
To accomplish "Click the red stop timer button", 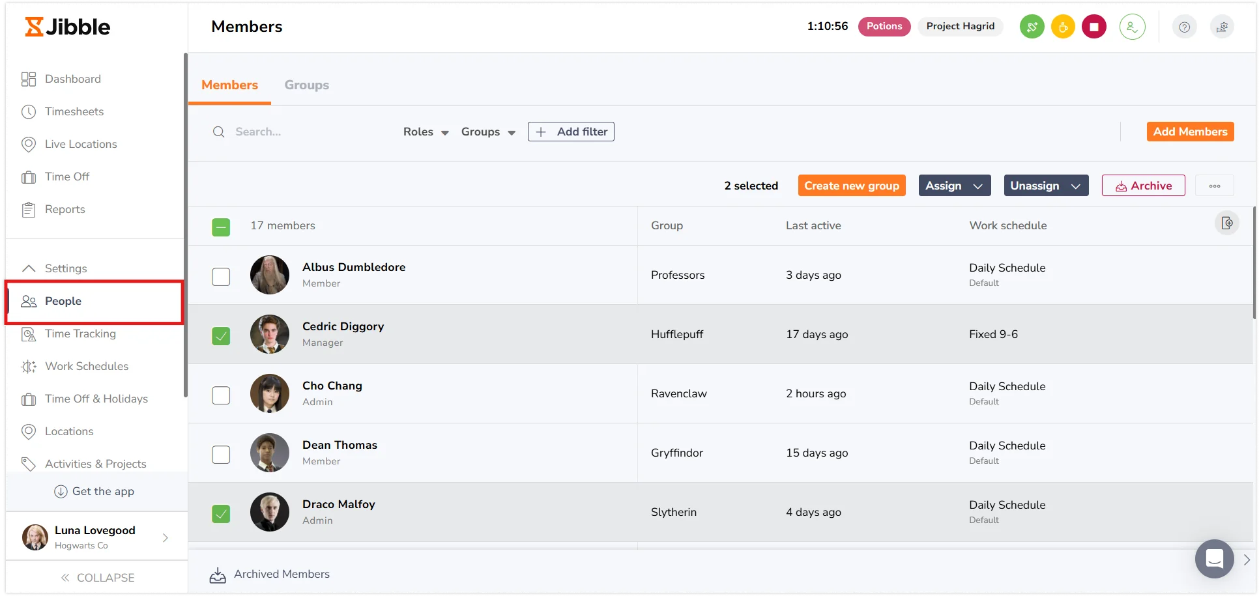I will tap(1094, 27).
